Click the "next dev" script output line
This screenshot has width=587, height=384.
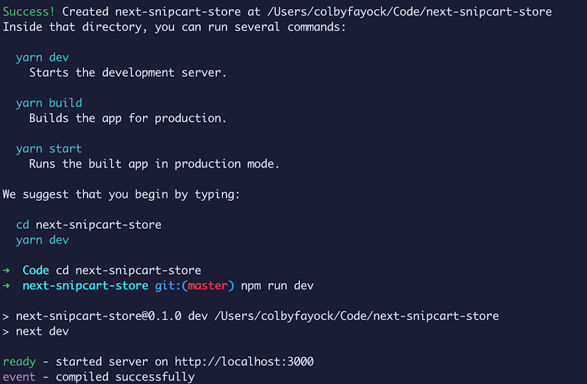click(42, 331)
